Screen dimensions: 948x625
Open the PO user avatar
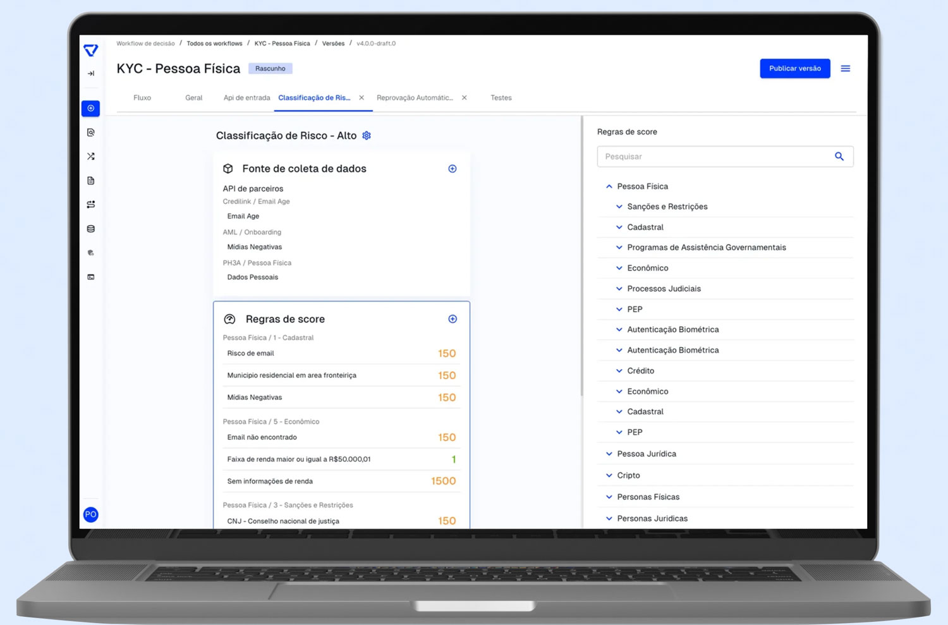point(90,514)
